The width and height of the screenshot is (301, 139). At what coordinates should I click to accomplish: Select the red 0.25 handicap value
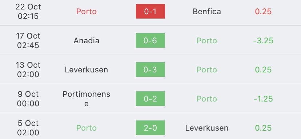(x=263, y=11)
